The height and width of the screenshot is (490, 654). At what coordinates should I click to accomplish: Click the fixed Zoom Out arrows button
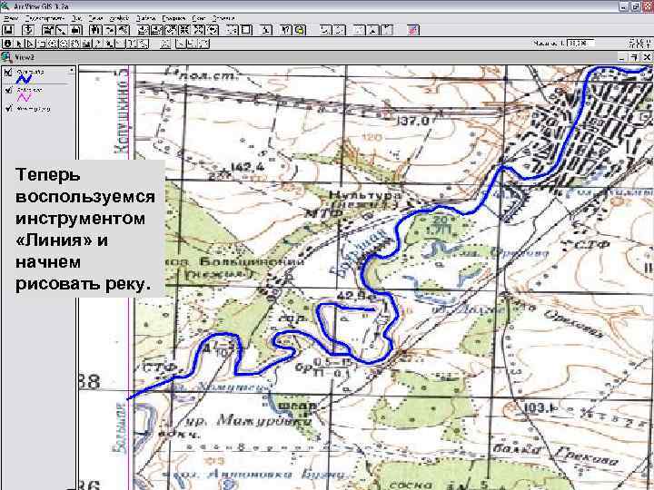pos(199,30)
